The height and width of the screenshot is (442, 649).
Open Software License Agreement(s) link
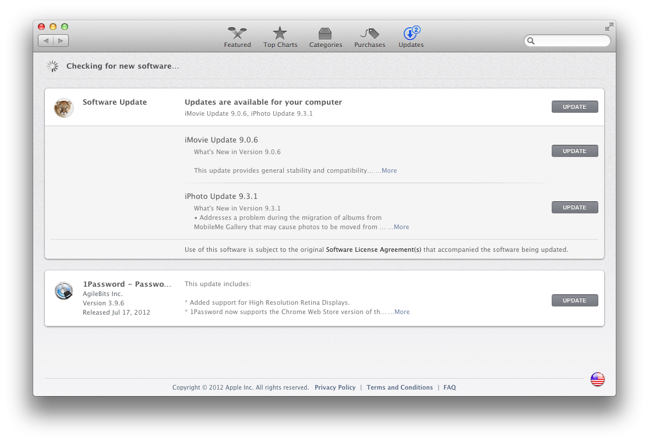coord(373,249)
